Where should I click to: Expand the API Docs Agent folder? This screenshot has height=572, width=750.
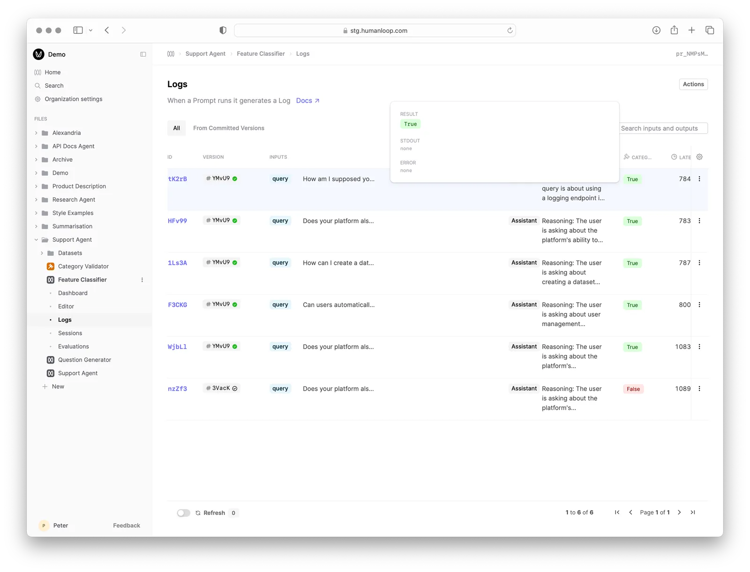pyautogui.click(x=36, y=146)
